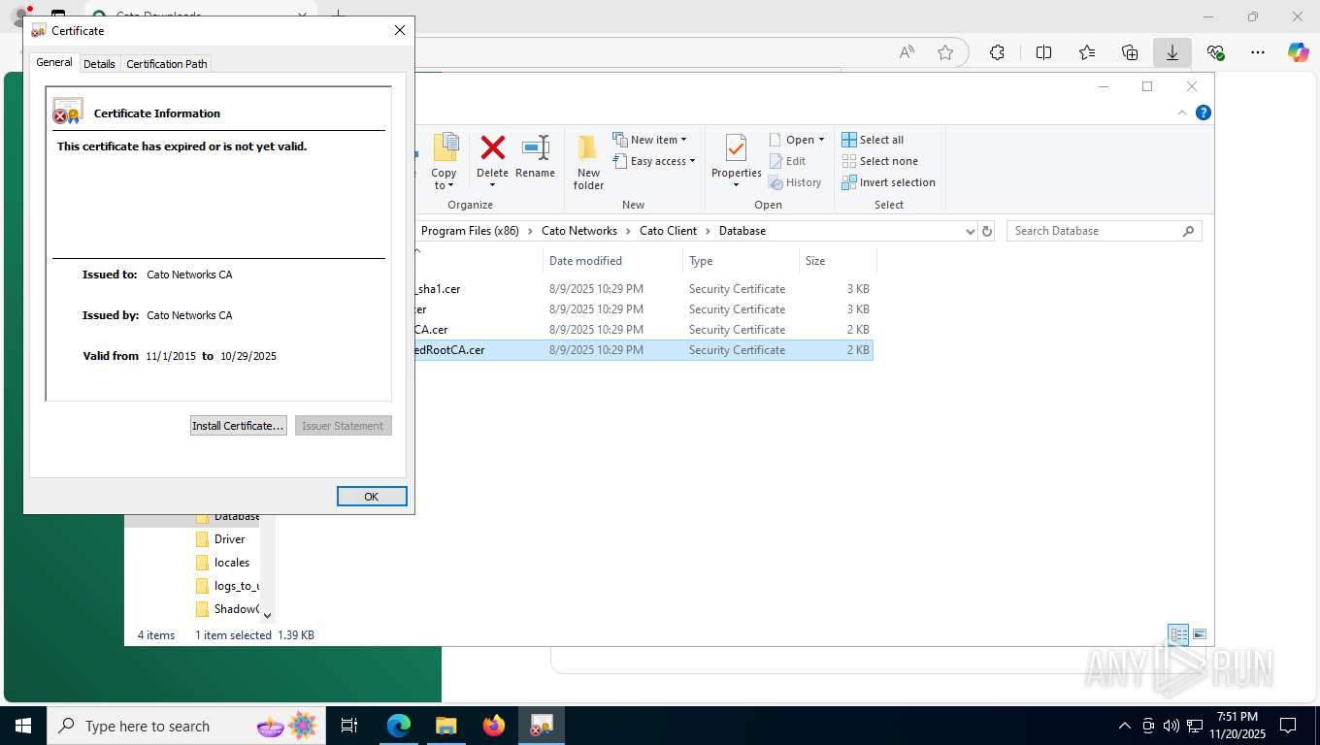Show hidden system tray icons

click(x=1125, y=726)
